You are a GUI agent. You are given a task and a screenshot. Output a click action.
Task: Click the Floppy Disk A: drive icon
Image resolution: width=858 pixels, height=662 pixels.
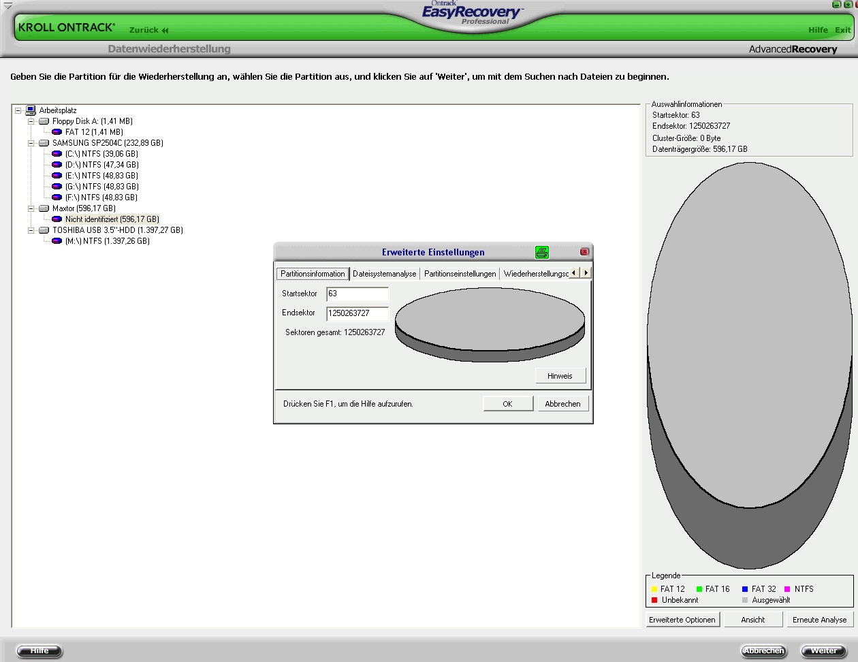point(44,121)
